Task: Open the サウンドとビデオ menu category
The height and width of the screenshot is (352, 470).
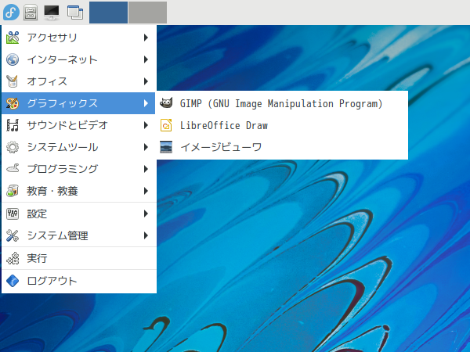Action: coord(79,125)
